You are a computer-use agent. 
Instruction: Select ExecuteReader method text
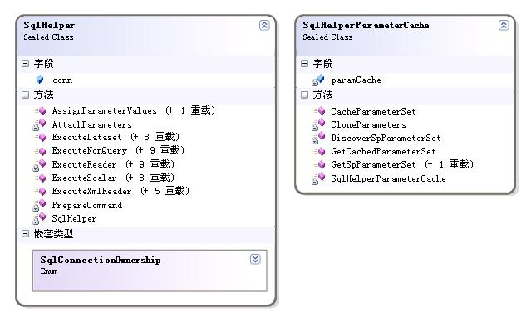tap(84, 165)
